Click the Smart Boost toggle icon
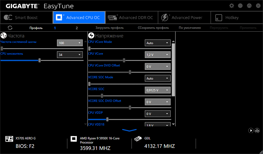The width and height of the screenshot is (263, 154). (8, 18)
